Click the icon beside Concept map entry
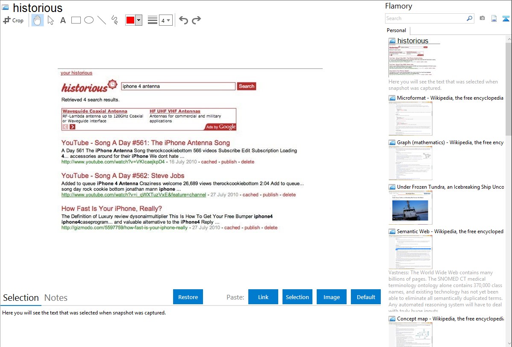512x347 pixels. tap(392, 319)
